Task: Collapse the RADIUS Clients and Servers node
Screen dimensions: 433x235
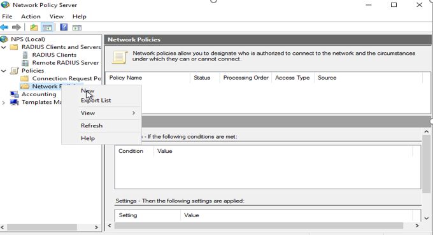Action: (x=4, y=47)
